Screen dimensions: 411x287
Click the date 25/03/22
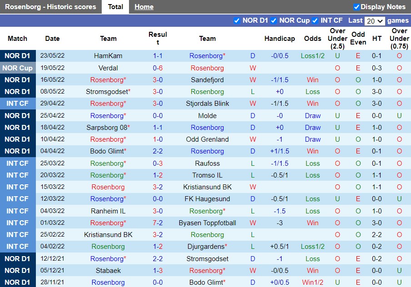click(52, 163)
